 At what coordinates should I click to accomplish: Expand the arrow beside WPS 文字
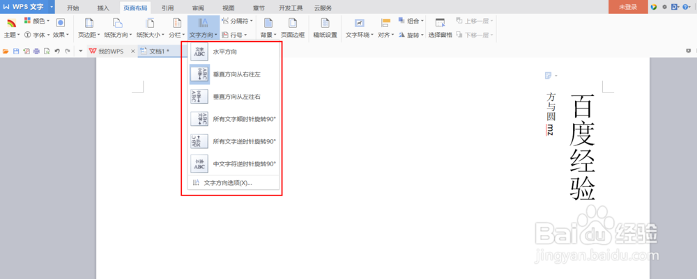52,7
